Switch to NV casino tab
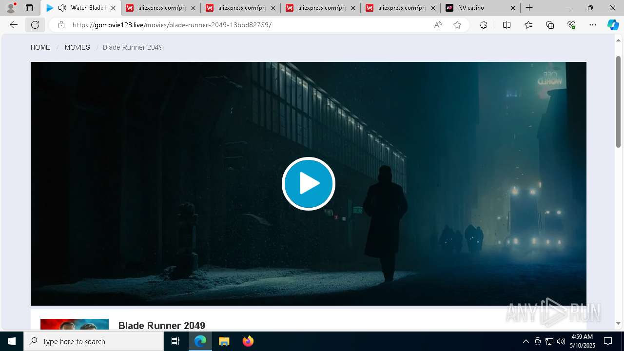The width and height of the screenshot is (624, 351). pyautogui.click(x=480, y=8)
